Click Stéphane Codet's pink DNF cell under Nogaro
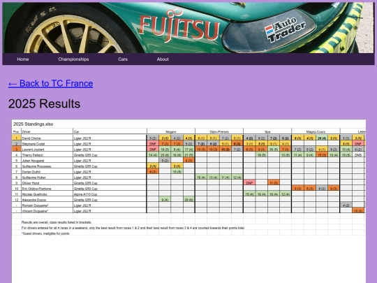 click(x=153, y=144)
